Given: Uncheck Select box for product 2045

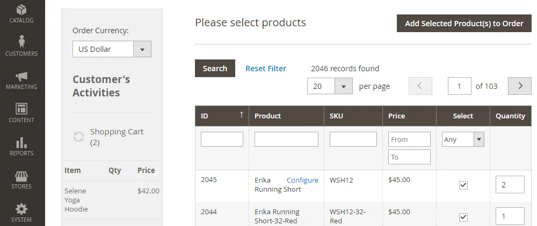Looking at the screenshot, I should click(463, 185).
